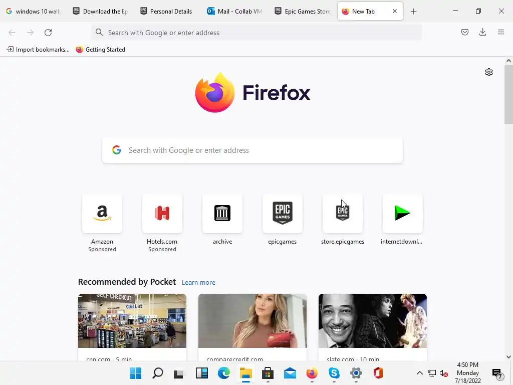Open Widgets from taskbar

point(201,373)
